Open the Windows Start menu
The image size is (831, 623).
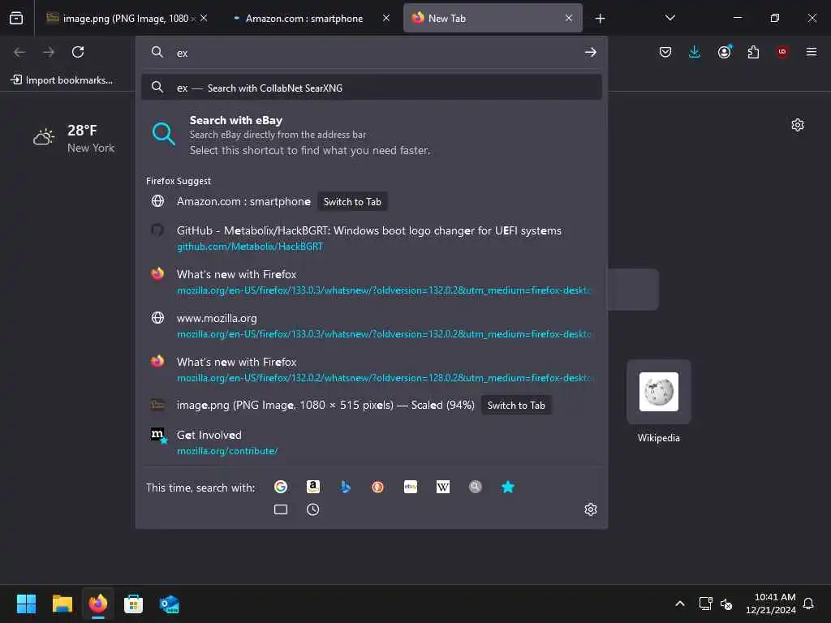click(x=26, y=604)
